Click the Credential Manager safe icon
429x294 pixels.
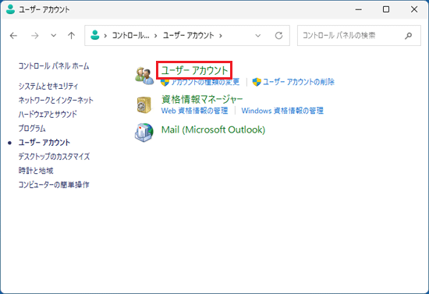point(144,104)
